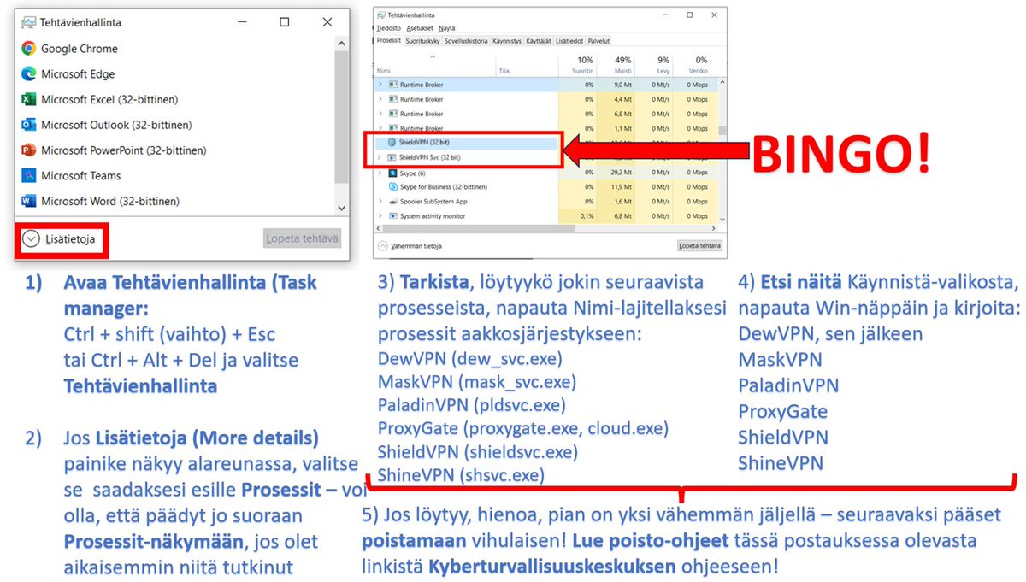Sort by the Levy column header
Viewport: 1026px width, 582px height.
pyautogui.click(x=654, y=64)
